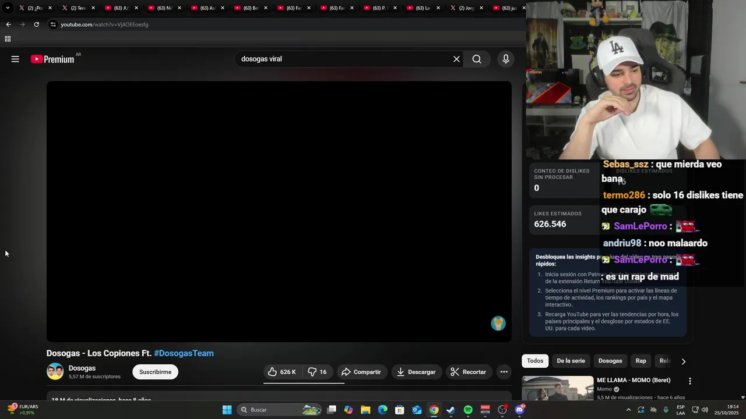746x419 pixels.
Task: Switch to the YouTube tab titled (63) Ni
Action: click(165, 8)
